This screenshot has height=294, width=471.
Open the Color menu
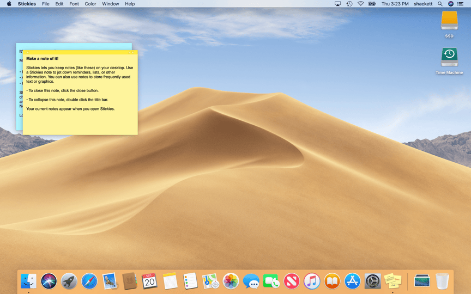(x=90, y=4)
